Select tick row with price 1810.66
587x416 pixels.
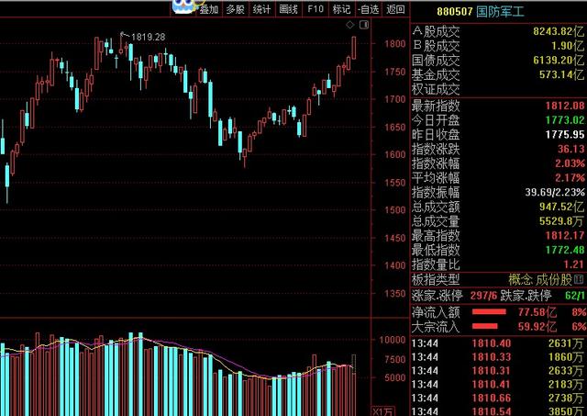tap(498, 398)
